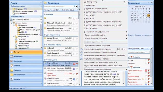Open Параметры отправки и получения submenu
This screenshot has height=92, width=163.
[104, 69]
